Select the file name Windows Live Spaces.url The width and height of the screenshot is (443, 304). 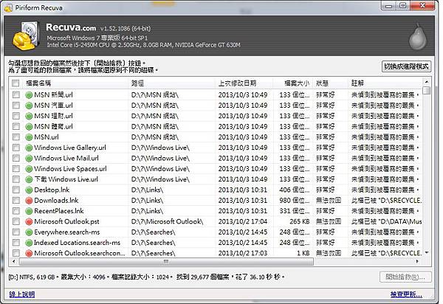click(70, 169)
